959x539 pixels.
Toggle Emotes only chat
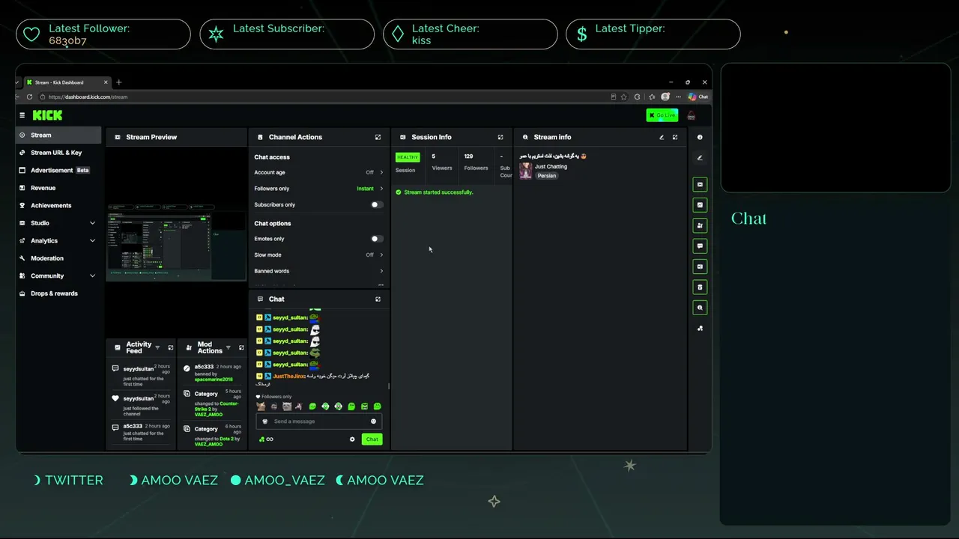click(x=377, y=239)
